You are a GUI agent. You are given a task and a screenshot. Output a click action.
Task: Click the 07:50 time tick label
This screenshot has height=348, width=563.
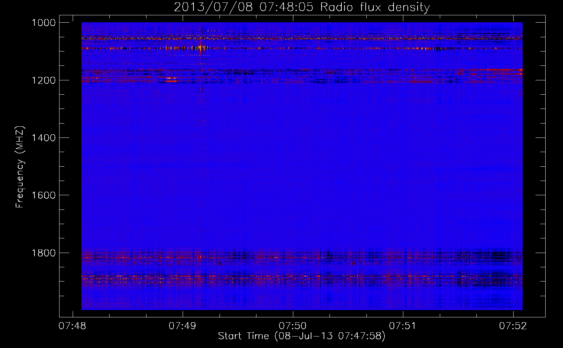click(x=293, y=326)
